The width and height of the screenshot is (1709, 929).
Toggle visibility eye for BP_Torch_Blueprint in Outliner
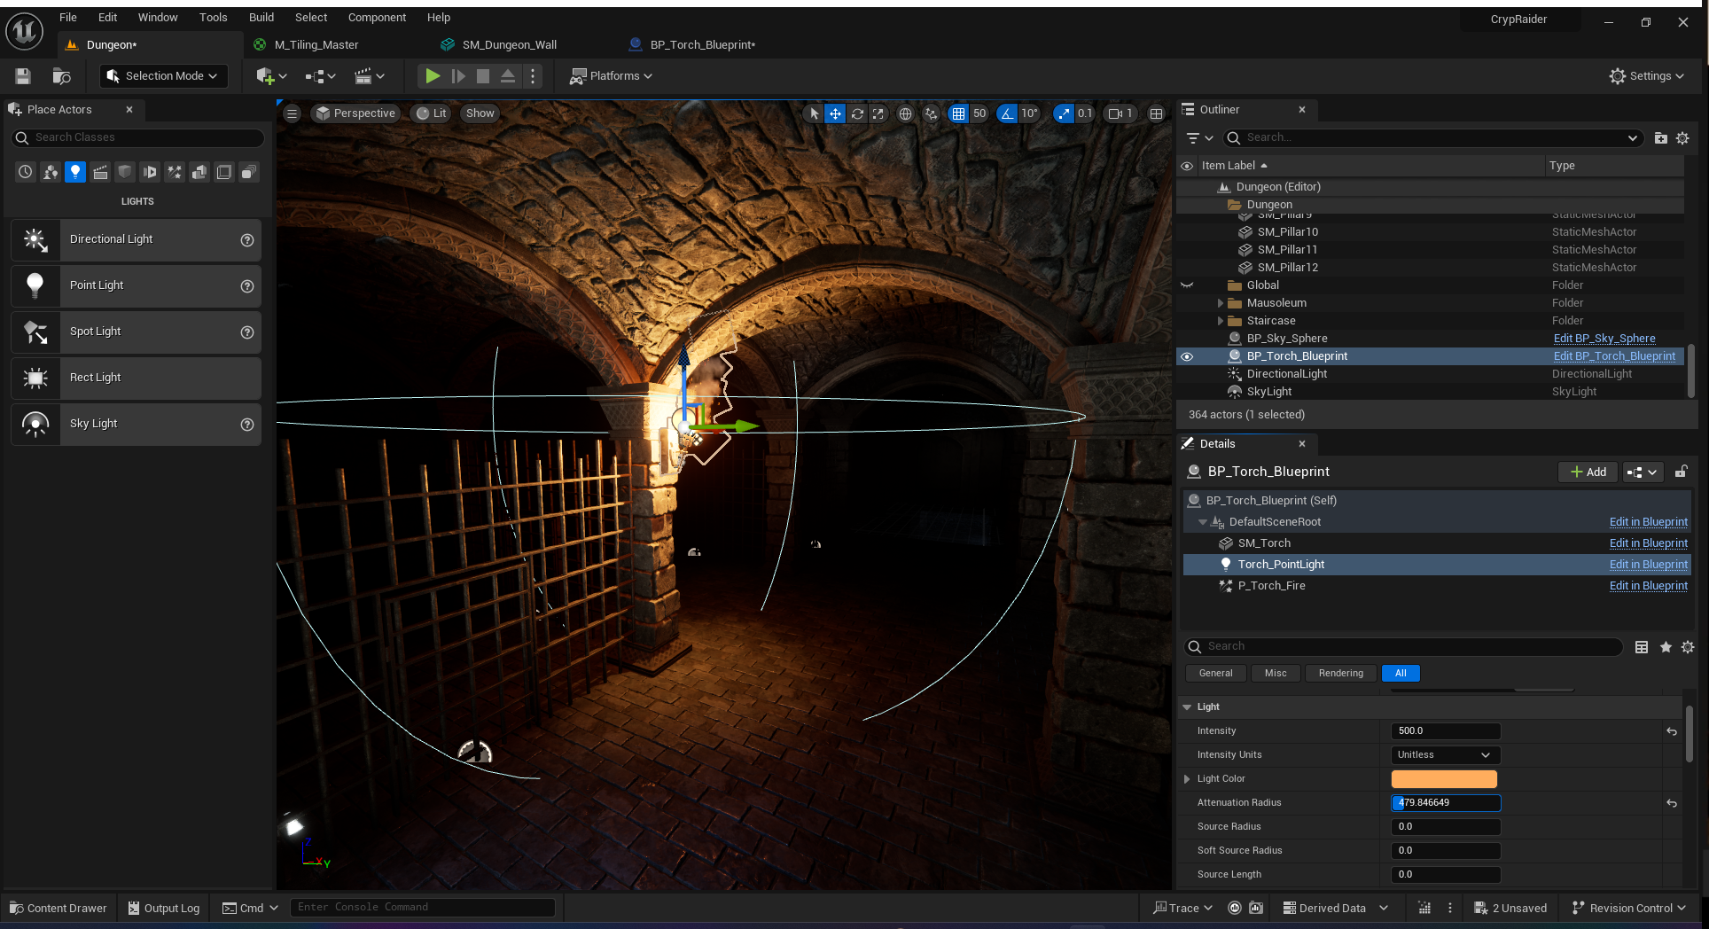[x=1187, y=356]
